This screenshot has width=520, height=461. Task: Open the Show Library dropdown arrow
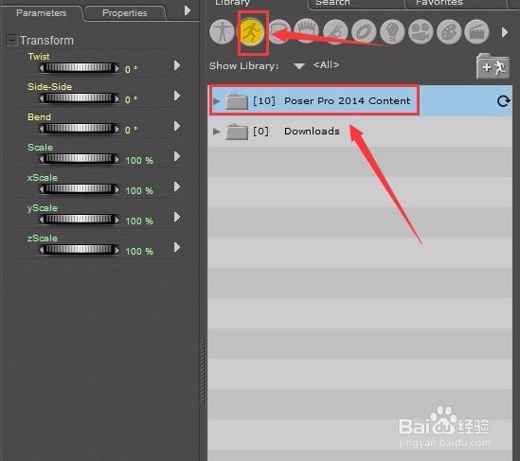[x=299, y=66]
